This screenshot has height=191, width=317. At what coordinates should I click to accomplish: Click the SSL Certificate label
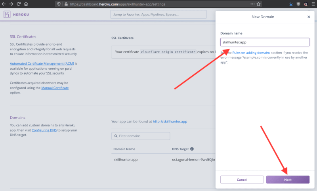tap(122, 38)
